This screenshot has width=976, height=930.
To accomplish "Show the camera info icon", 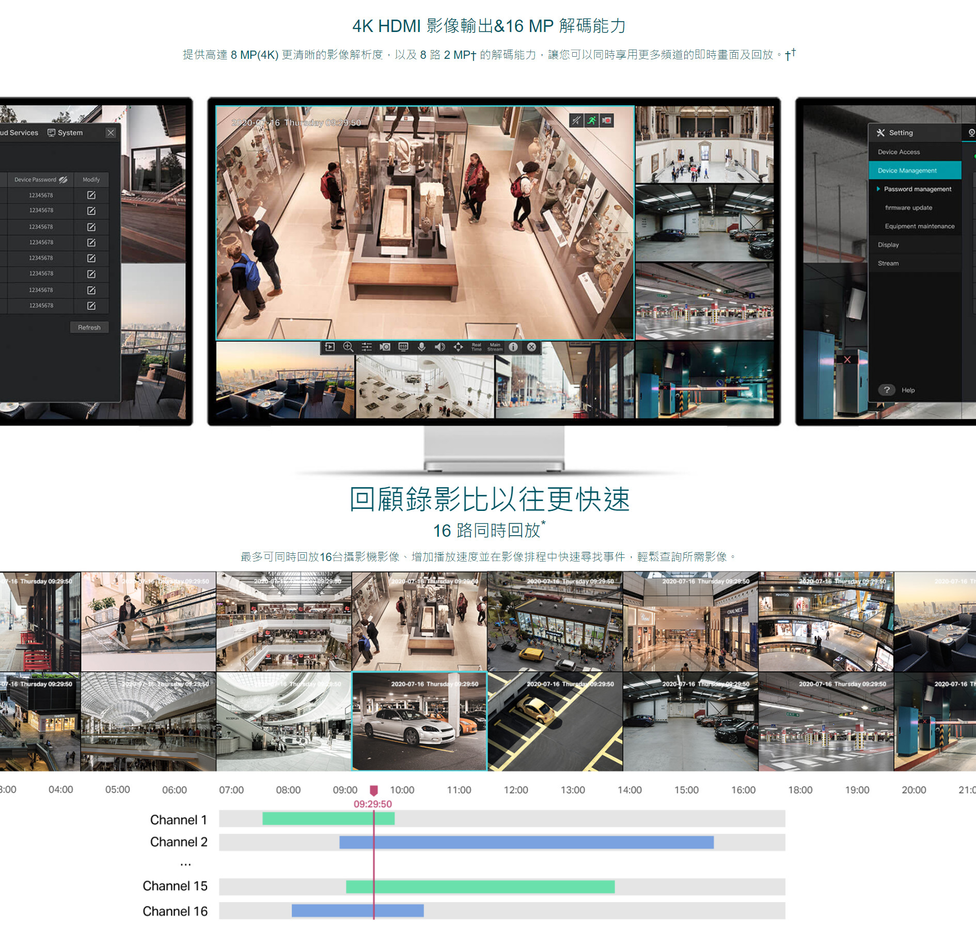I will [513, 347].
